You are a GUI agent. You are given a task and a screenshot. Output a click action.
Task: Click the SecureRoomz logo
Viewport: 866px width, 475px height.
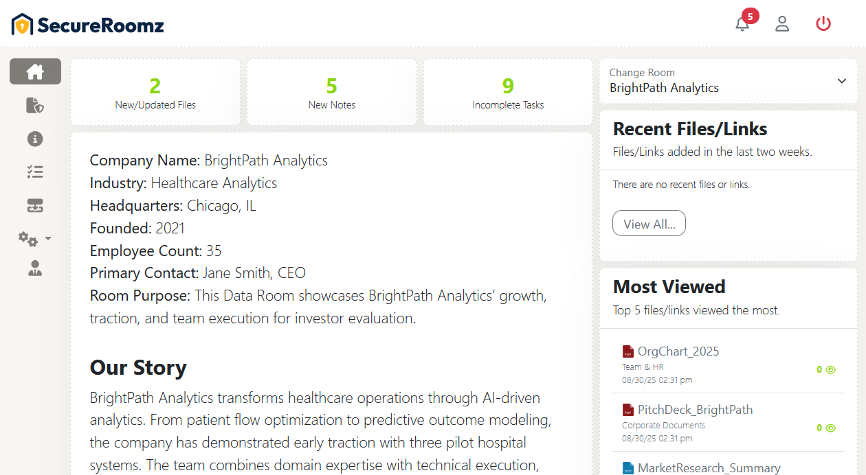[88, 25]
